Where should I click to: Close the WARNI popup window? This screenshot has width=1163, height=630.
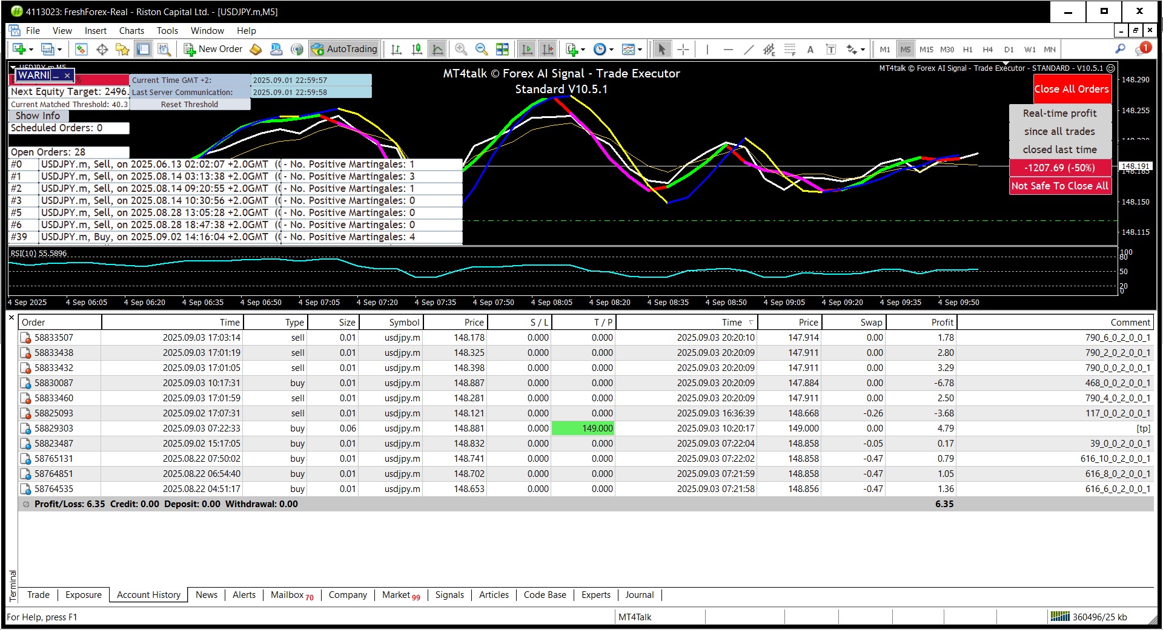click(x=67, y=75)
